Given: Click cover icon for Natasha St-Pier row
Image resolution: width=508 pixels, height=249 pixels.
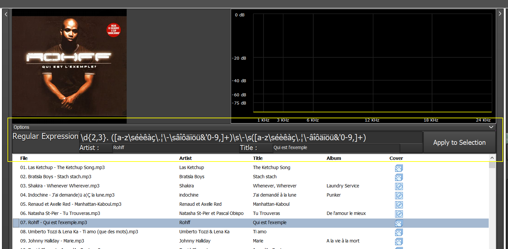Looking at the screenshot, I should 399,214.
